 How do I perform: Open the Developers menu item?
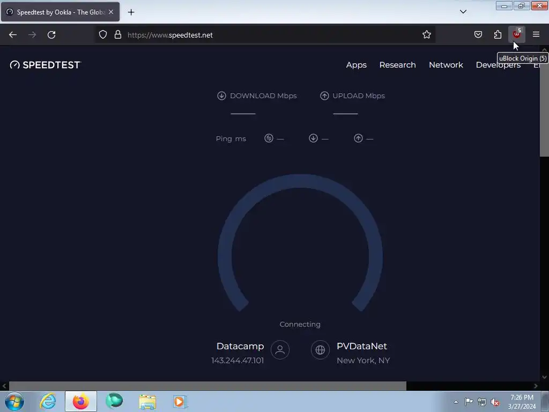498,65
